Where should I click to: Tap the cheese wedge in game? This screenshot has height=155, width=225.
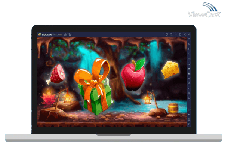click(170, 70)
